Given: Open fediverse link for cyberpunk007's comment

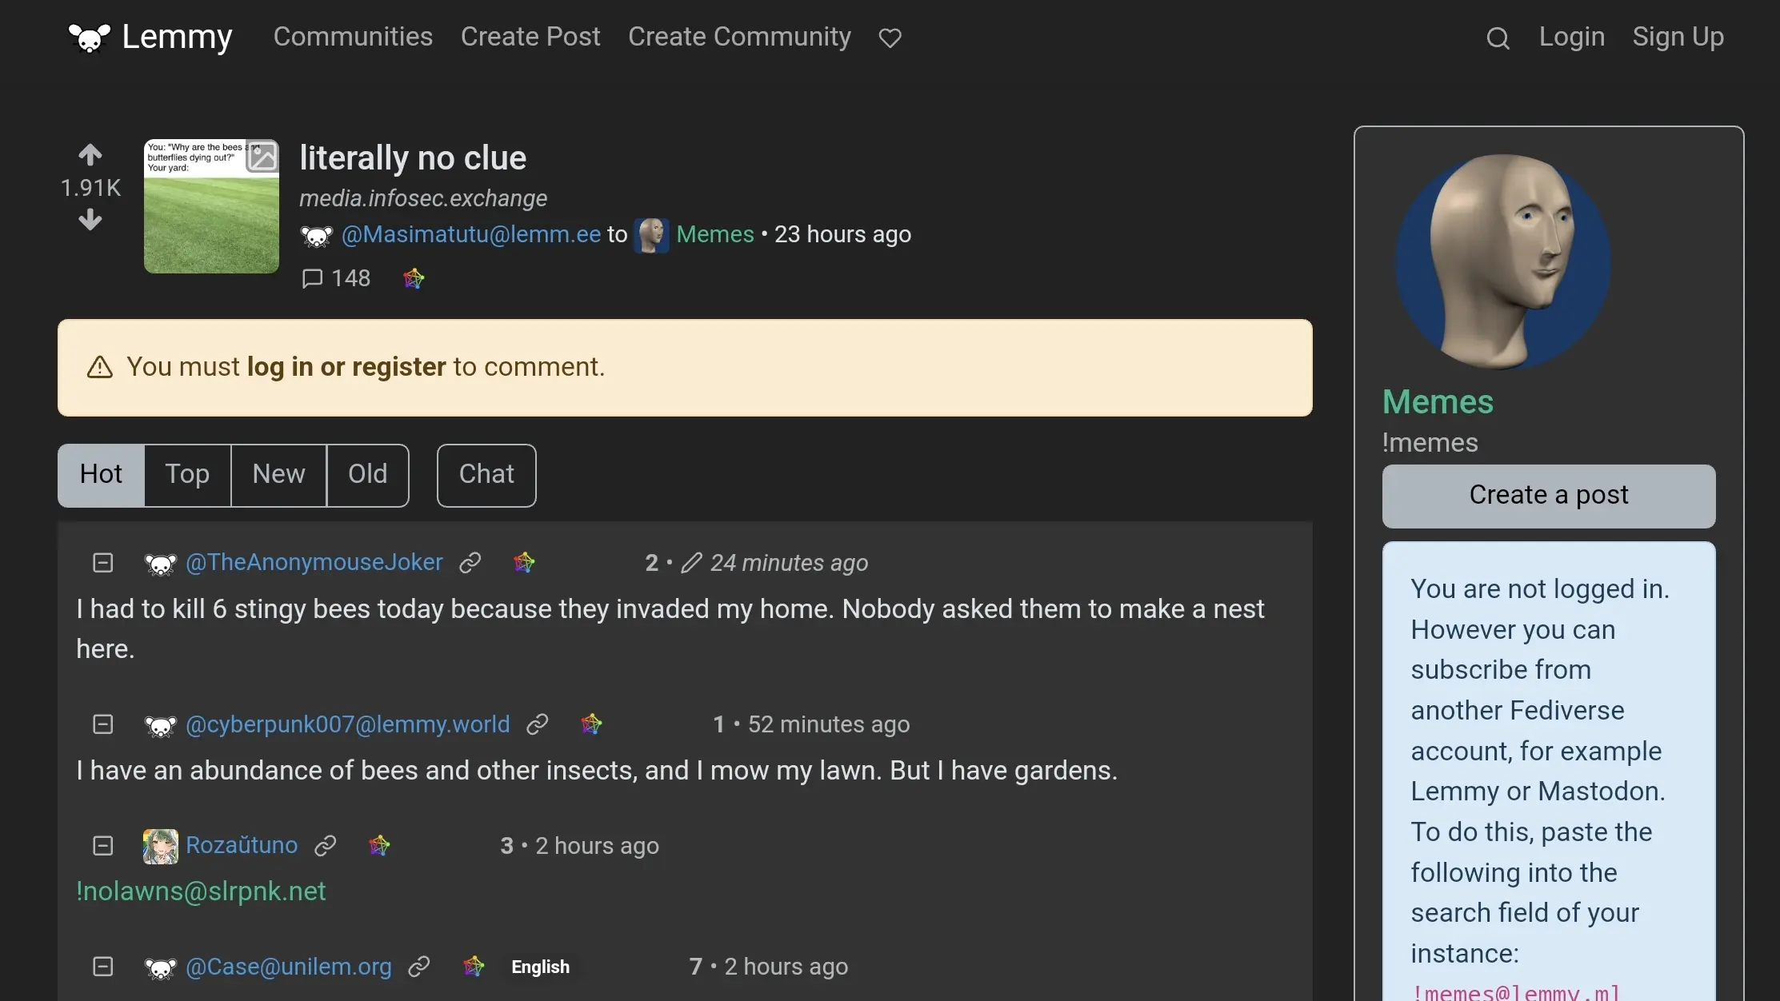Looking at the screenshot, I should (591, 724).
